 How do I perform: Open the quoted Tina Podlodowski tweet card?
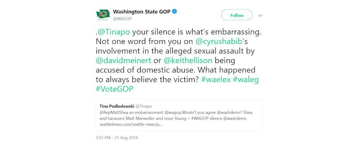(179, 115)
